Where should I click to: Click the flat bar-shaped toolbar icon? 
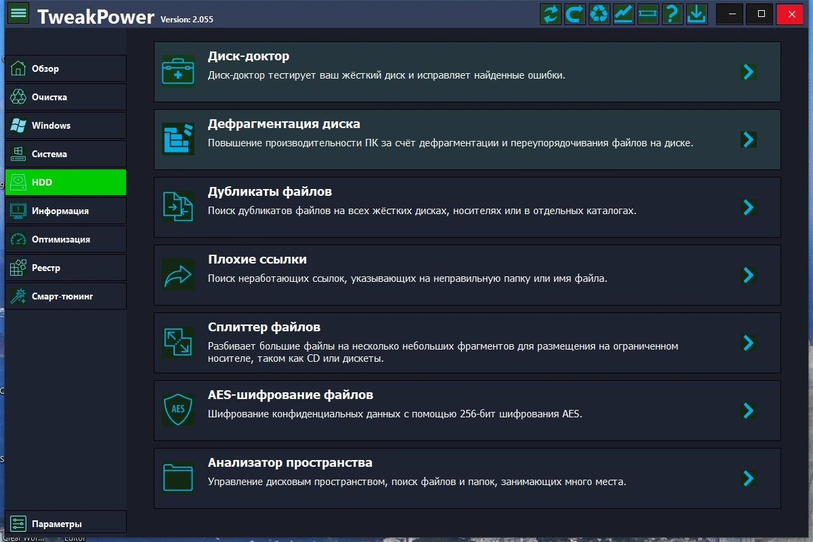(x=648, y=14)
